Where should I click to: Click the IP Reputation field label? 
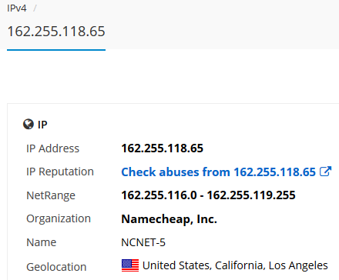click(x=60, y=172)
